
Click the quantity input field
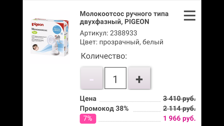point(115,78)
